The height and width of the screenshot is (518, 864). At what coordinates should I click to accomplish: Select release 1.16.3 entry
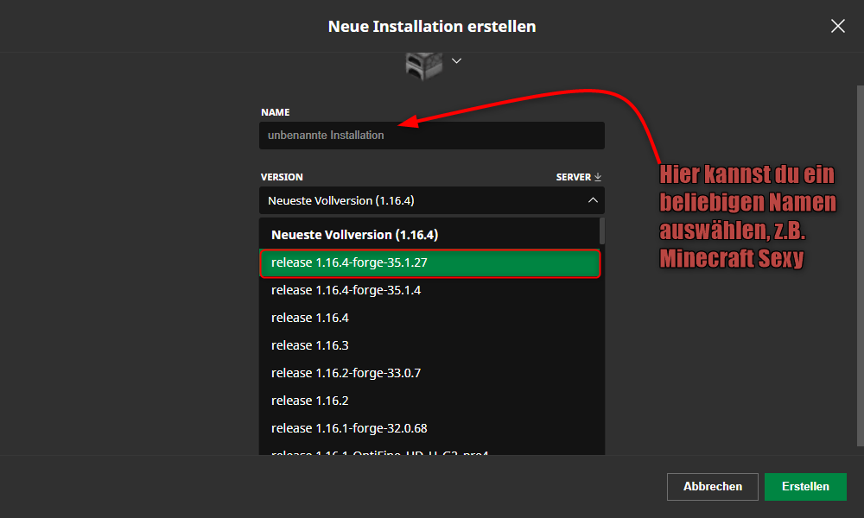(x=429, y=345)
